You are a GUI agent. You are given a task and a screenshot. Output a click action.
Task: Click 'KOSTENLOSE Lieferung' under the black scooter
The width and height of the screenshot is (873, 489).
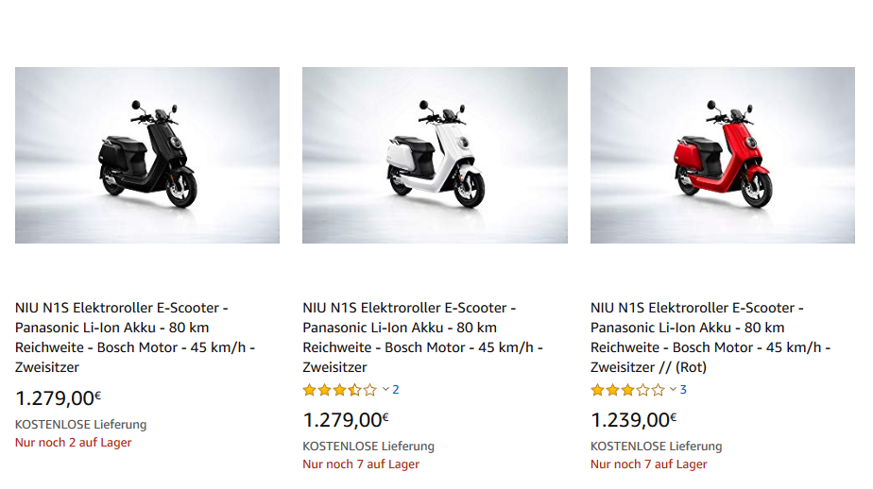coord(81,425)
